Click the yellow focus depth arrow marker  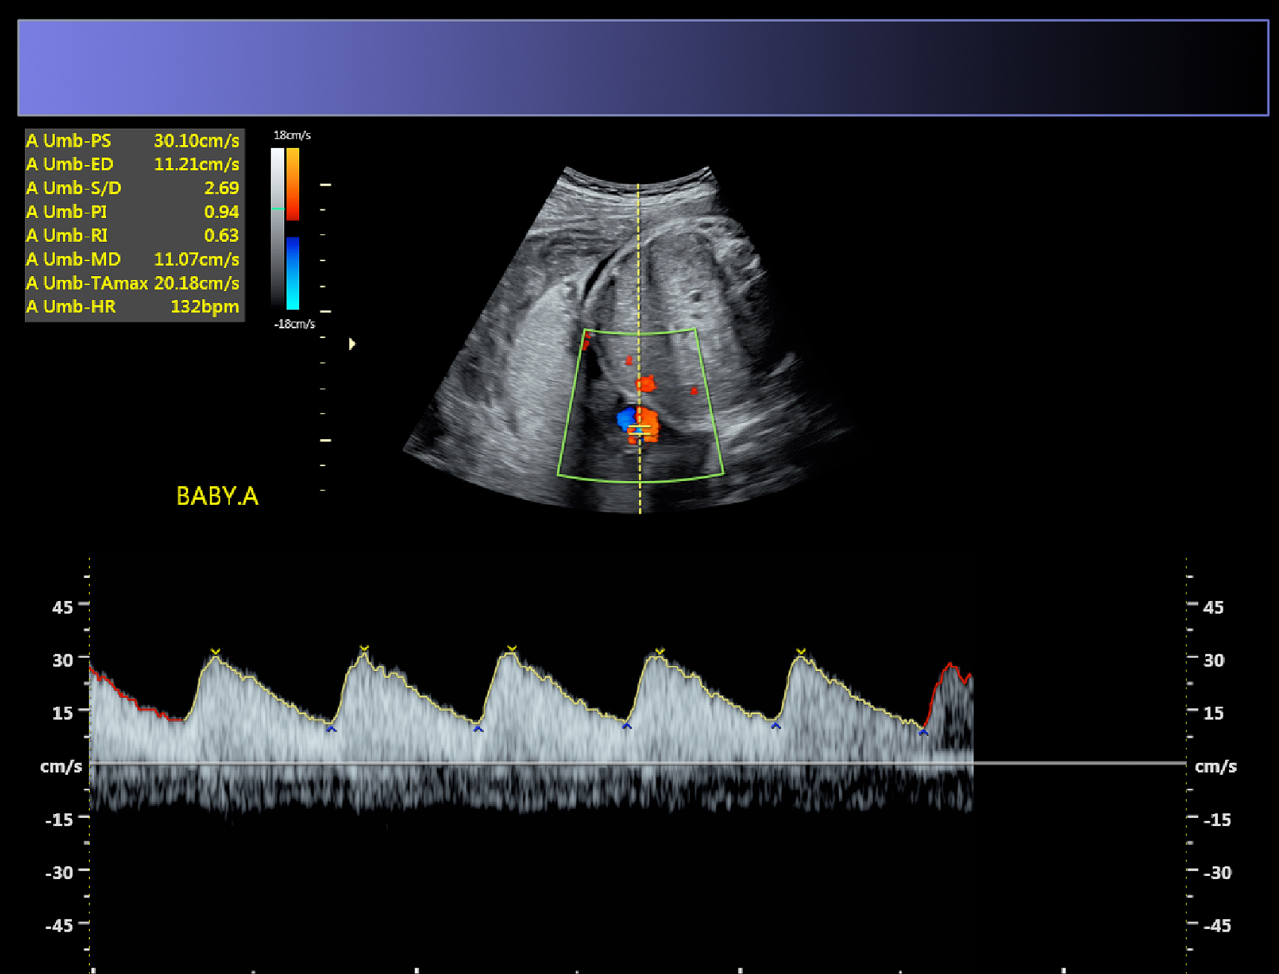coord(352,344)
